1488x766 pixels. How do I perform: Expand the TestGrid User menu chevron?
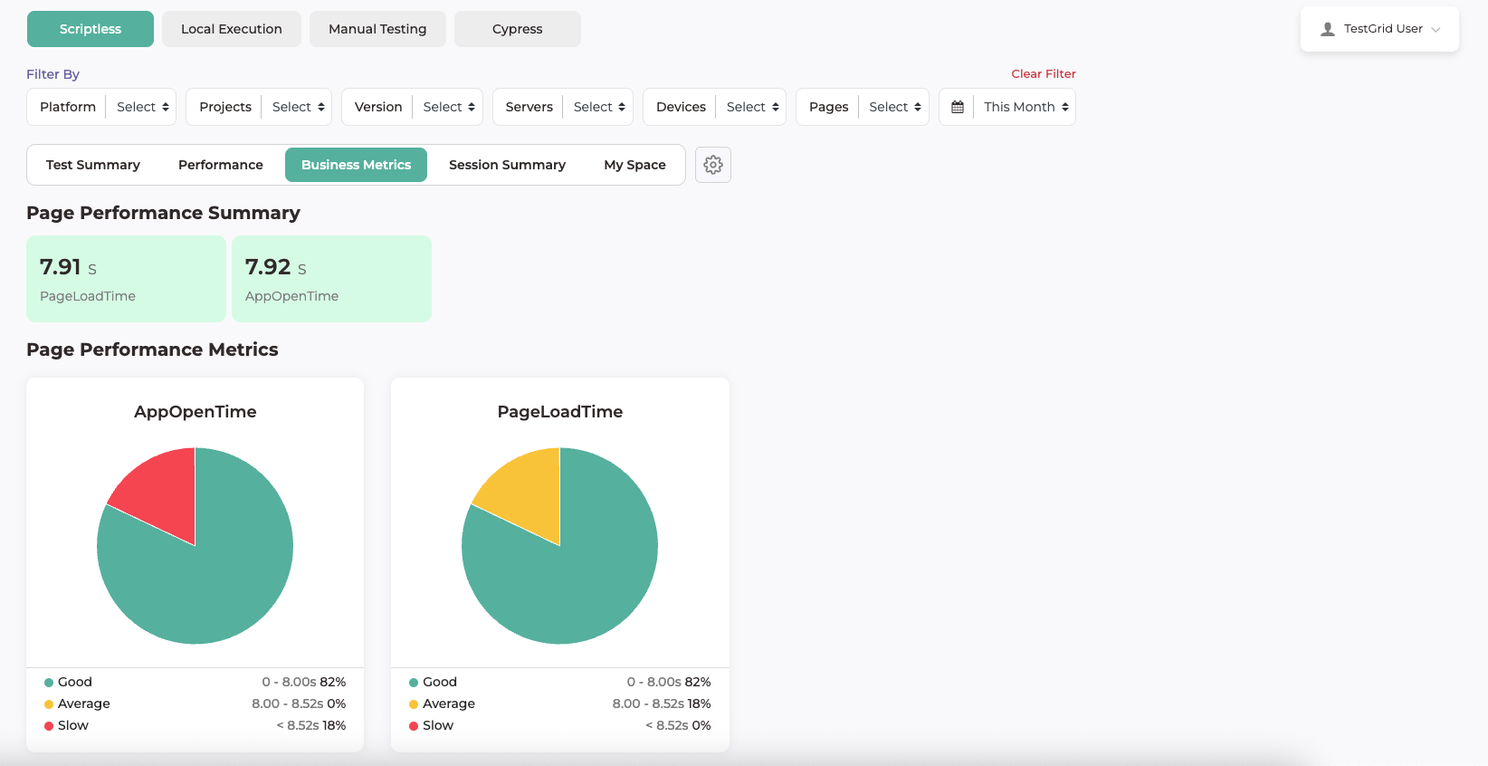point(1436,30)
